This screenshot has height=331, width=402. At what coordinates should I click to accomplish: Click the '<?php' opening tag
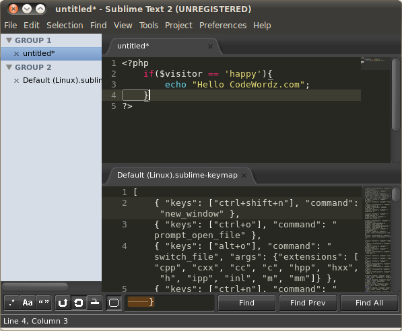(x=135, y=63)
